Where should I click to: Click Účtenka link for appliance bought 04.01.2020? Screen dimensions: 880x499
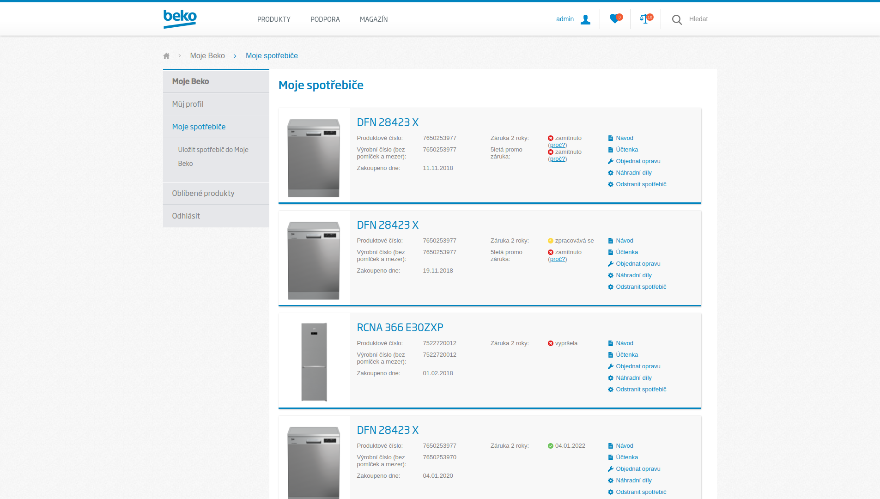tap(627, 457)
